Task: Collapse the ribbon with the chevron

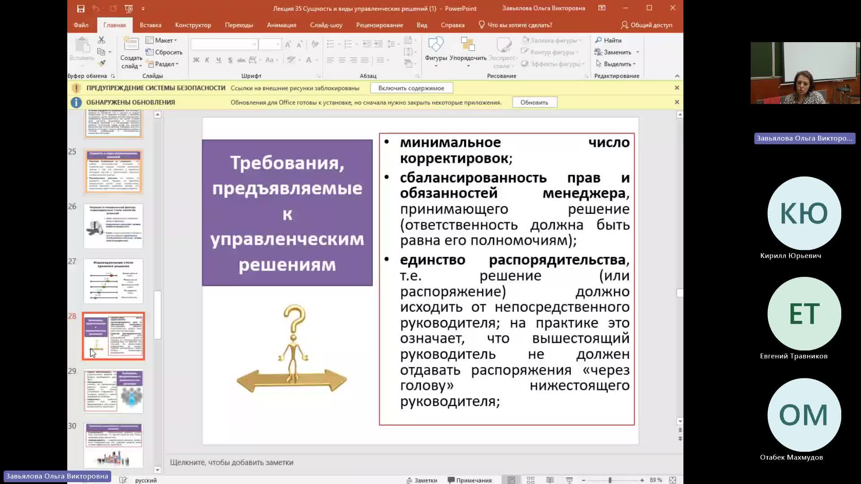Action: click(677, 76)
